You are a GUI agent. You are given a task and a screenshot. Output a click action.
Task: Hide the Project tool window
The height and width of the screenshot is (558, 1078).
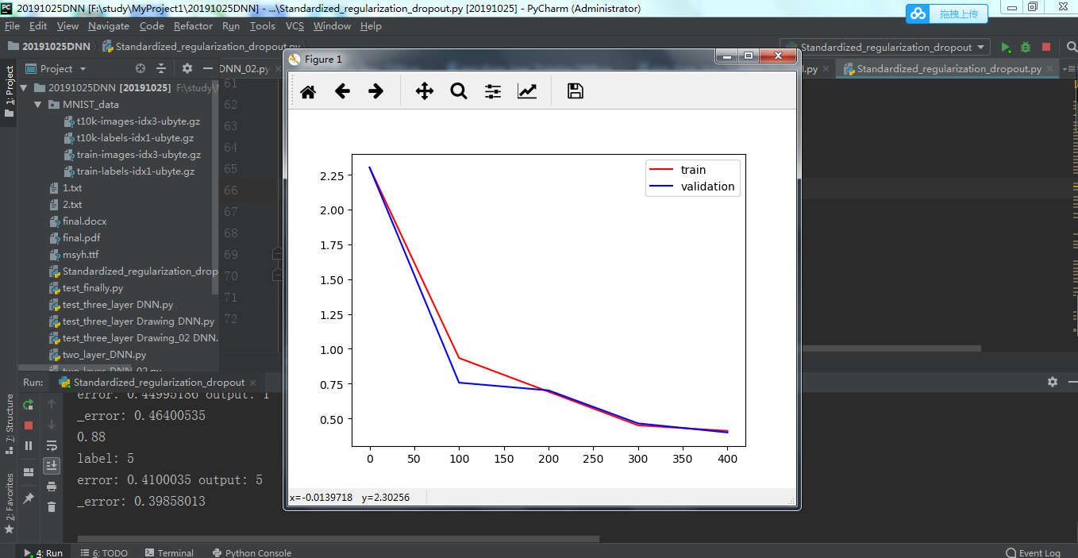click(207, 69)
